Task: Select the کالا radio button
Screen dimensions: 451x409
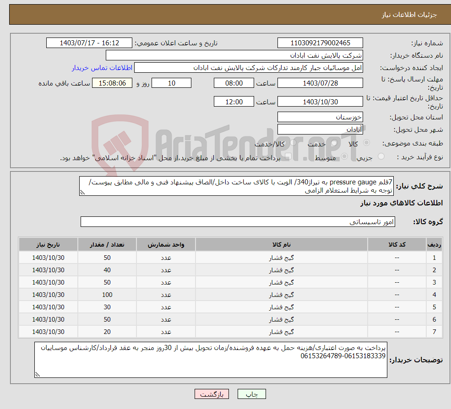Action: pos(366,143)
